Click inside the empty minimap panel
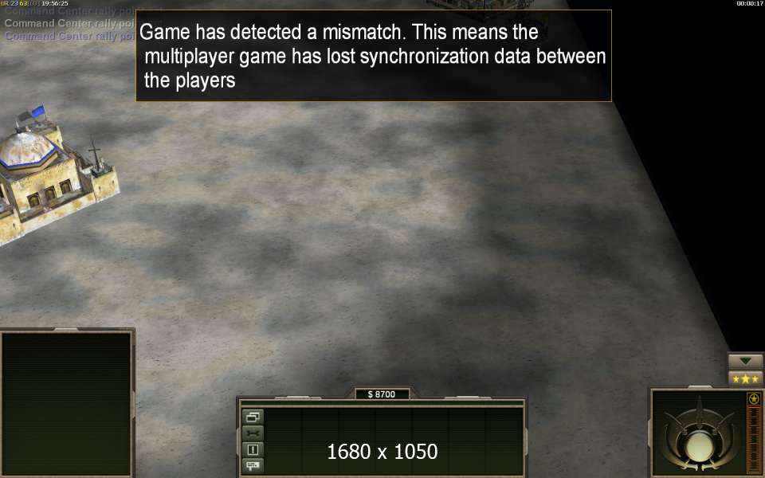This screenshot has width=765, height=478. point(66,405)
